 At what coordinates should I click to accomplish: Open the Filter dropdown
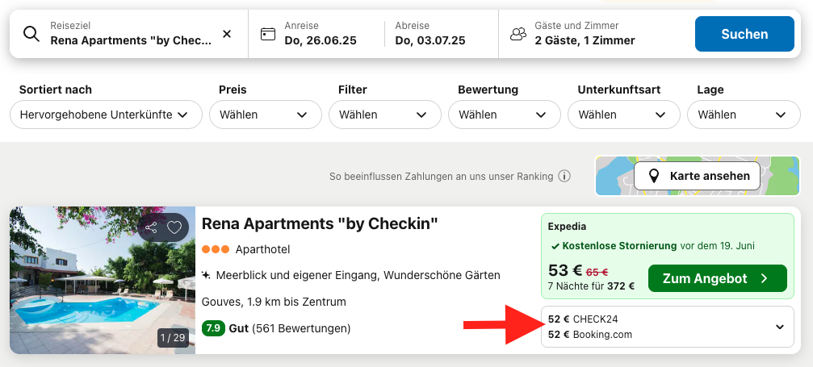point(385,115)
